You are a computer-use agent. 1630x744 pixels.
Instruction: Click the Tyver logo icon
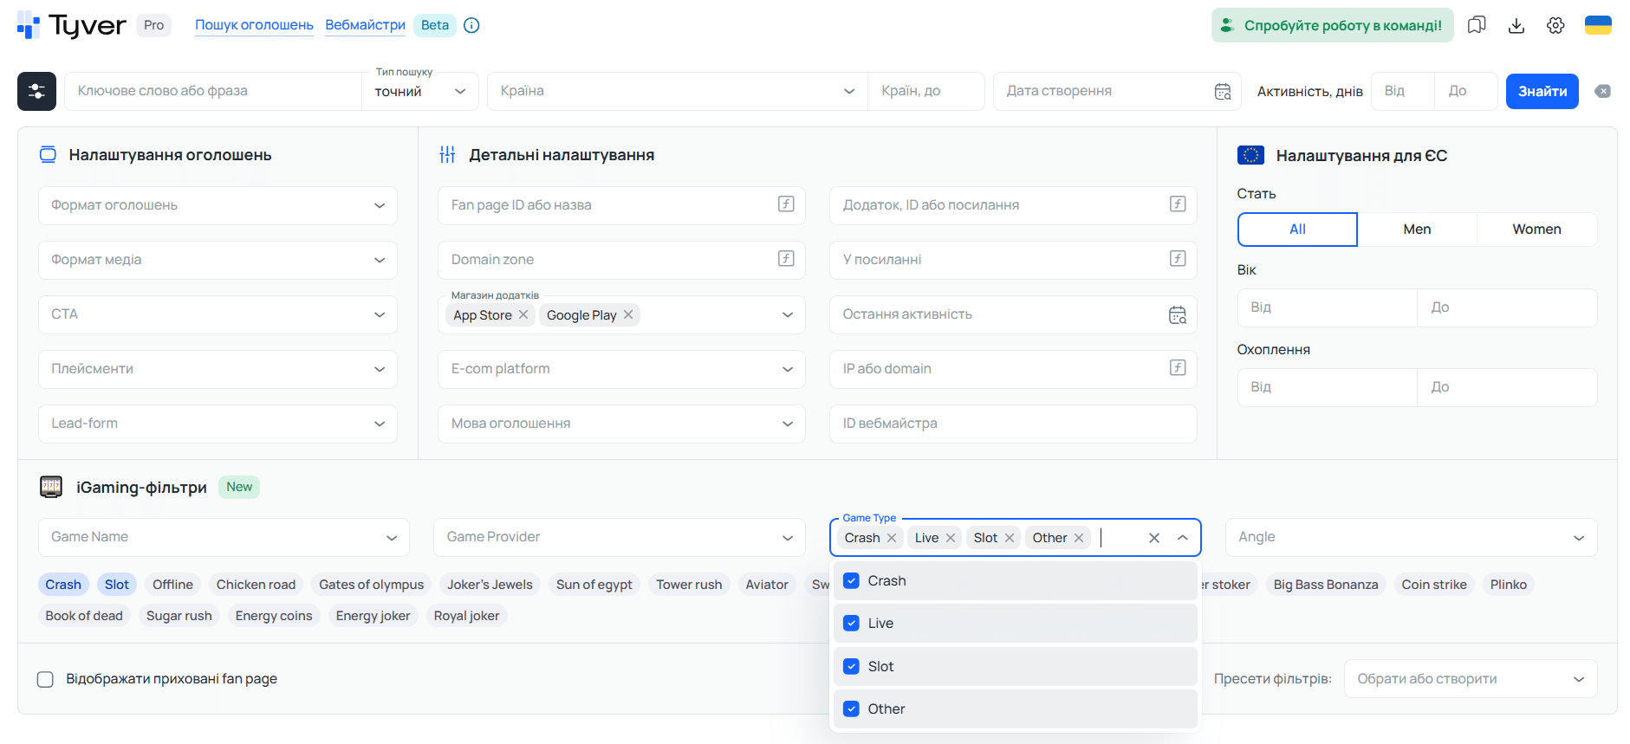(x=29, y=25)
